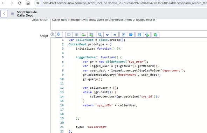This screenshot has height=133, width=207.
Task: Click line number 5 in gutter
Action: 63,57
